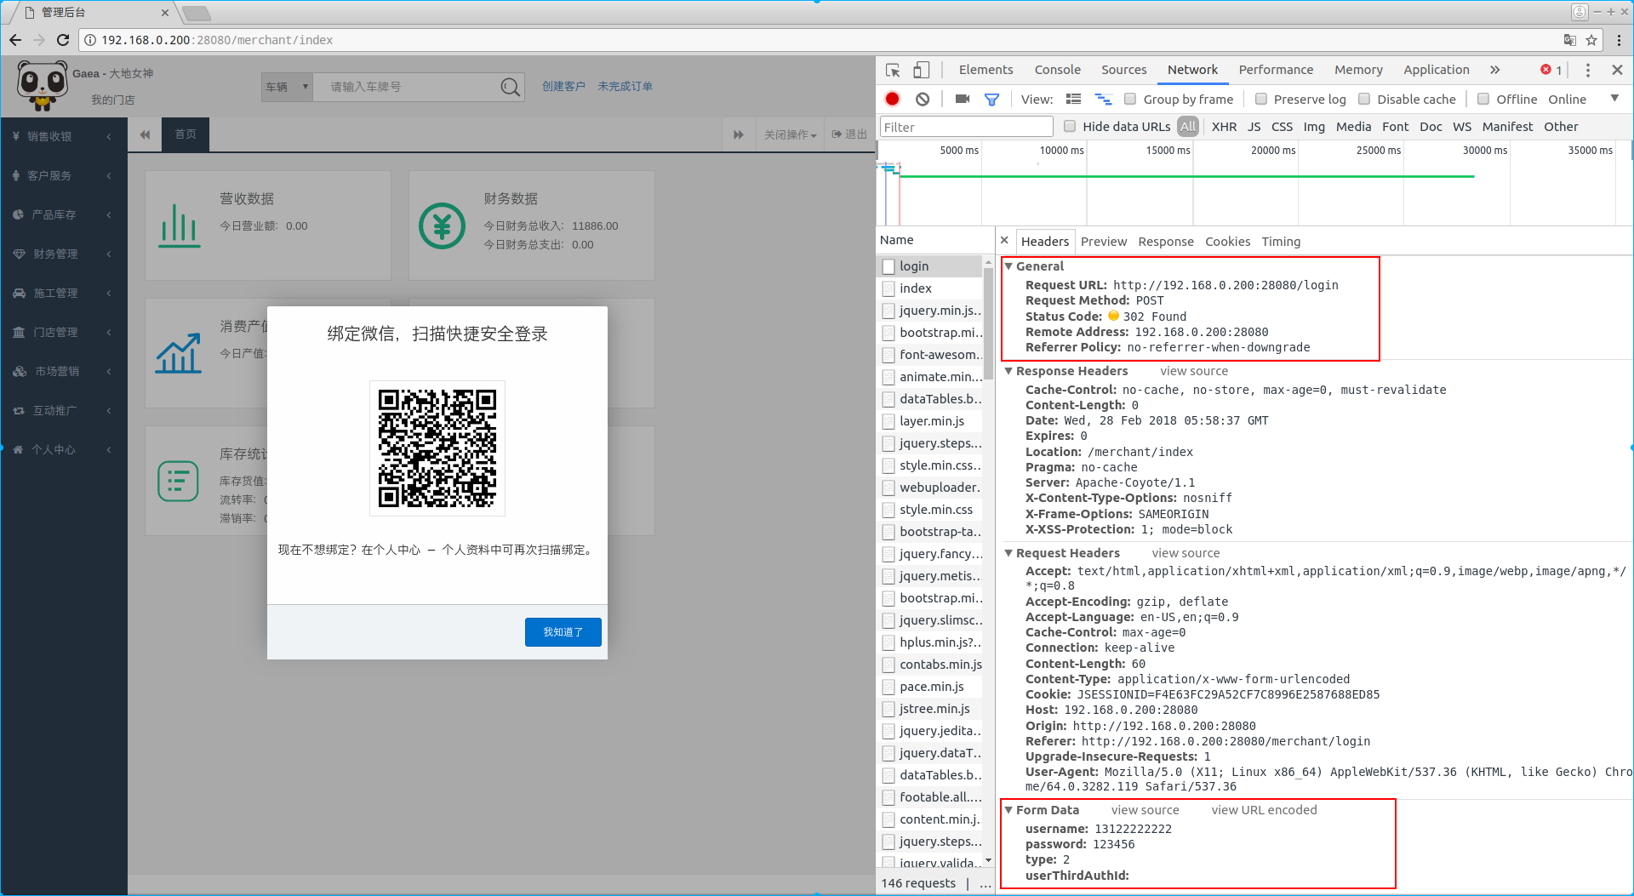Toggle the device toolbar icon
The height and width of the screenshot is (896, 1634).
pyautogui.click(x=922, y=70)
